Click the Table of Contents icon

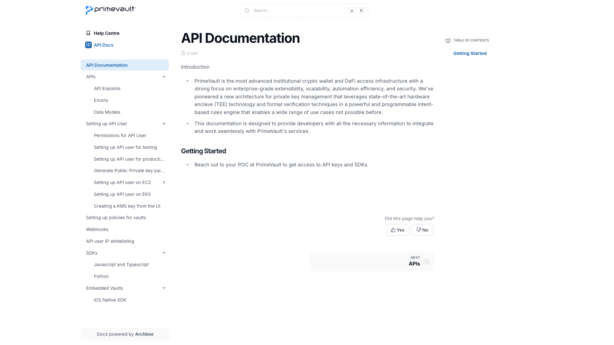tap(448, 41)
